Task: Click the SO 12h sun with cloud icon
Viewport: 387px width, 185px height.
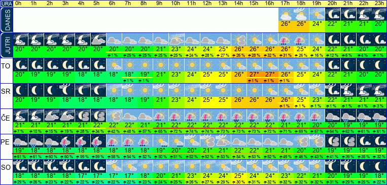Action: (207, 167)
